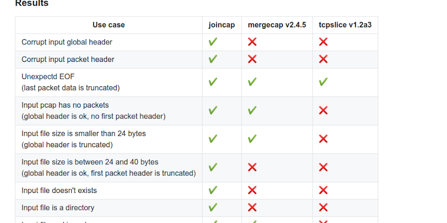Click tcpslice cross for file smaller than 24 bytes

(x=323, y=139)
